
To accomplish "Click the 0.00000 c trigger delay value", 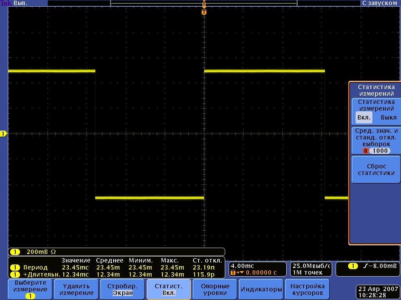I will coord(261,273).
